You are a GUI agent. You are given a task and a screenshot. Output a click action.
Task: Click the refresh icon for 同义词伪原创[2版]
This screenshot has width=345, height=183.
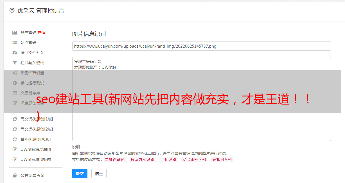coord(15,129)
